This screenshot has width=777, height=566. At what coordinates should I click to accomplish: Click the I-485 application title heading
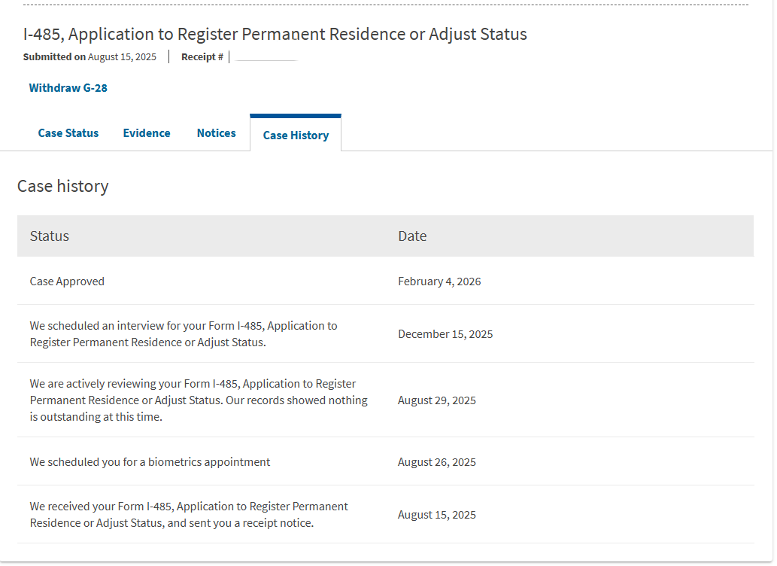(275, 35)
